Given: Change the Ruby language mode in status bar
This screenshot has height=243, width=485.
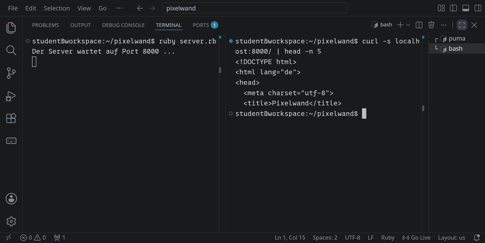Looking at the screenshot, I should [388, 238].
